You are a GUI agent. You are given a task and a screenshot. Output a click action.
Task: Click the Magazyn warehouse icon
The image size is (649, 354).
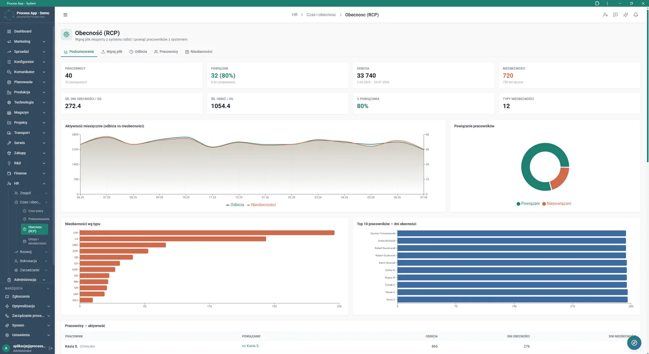9,113
